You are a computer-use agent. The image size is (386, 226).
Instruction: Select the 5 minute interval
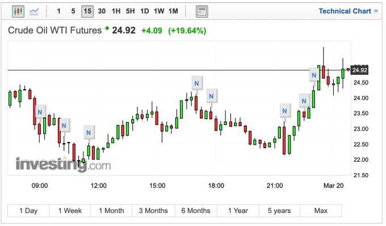pyautogui.click(x=73, y=11)
